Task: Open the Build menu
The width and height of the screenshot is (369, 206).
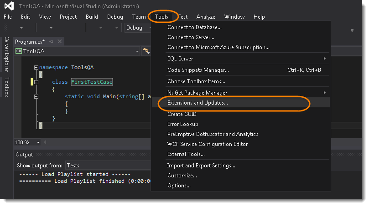Action: [92, 17]
